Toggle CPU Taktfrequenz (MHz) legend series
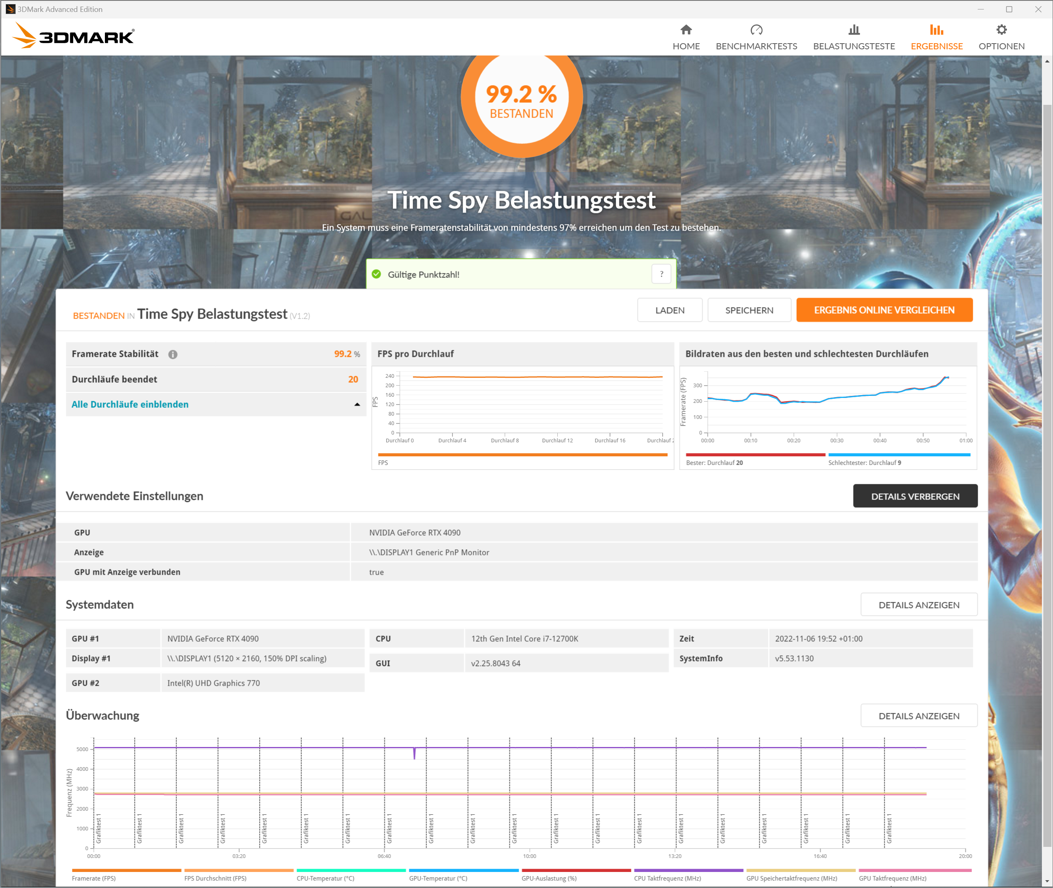Screen dimensions: 1053x888 (689, 875)
